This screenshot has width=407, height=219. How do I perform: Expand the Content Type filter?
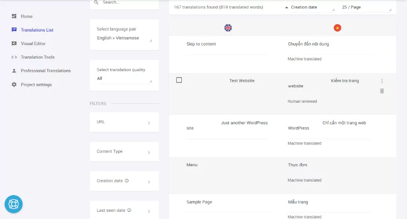pyautogui.click(x=124, y=151)
